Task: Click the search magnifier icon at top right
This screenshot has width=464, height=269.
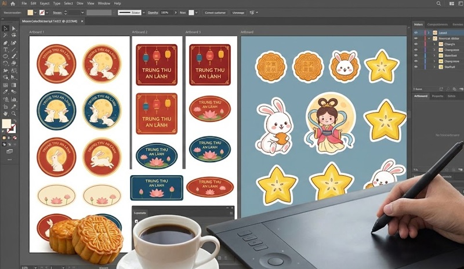Action: click(438, 3)
